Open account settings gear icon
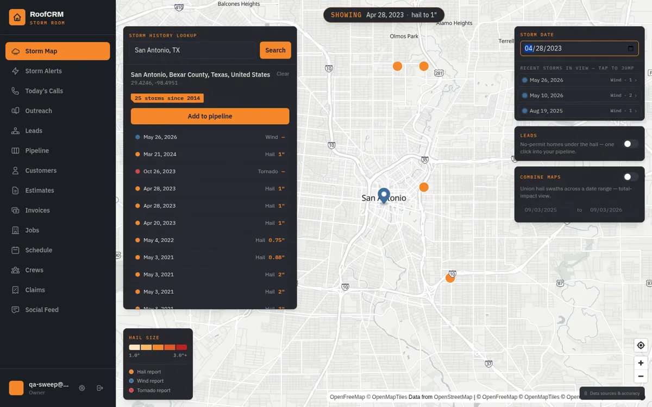Viewport: 652px width, 407px height. pos(82,388)
